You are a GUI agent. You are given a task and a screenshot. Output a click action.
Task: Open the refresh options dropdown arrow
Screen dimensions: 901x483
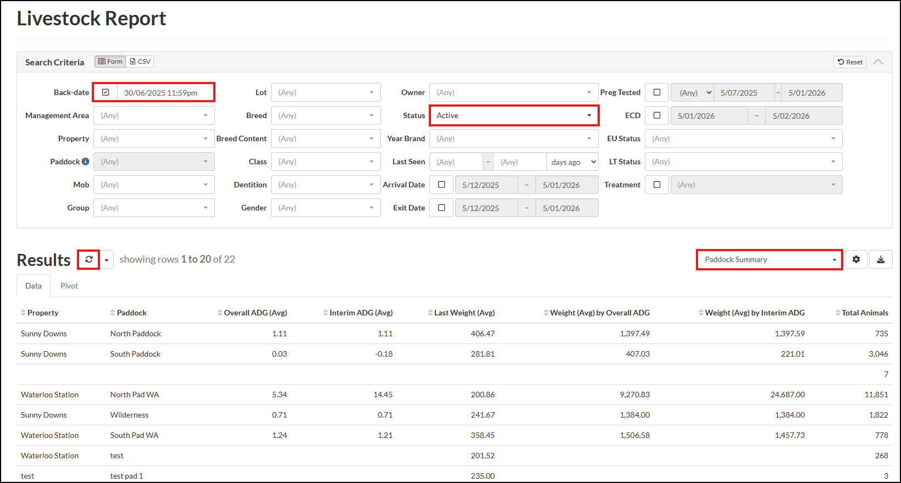107,260
